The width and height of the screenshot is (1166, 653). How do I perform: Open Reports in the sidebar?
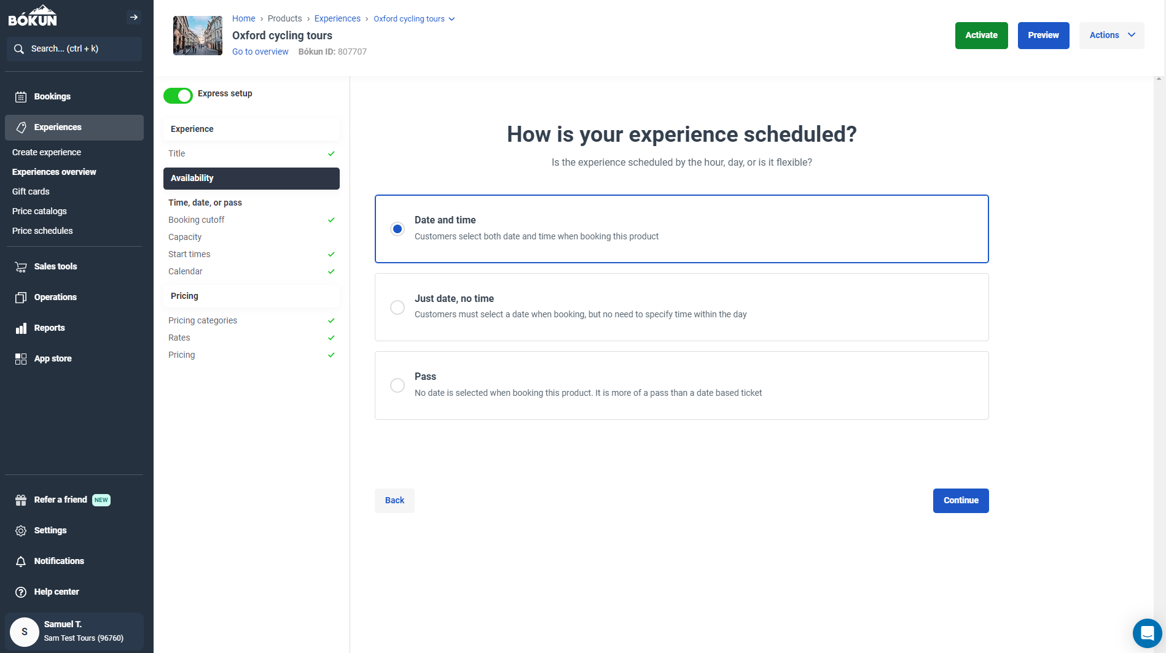[x=74, y=328]
